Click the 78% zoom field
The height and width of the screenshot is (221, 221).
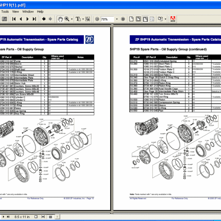click(x=107, y=19)
